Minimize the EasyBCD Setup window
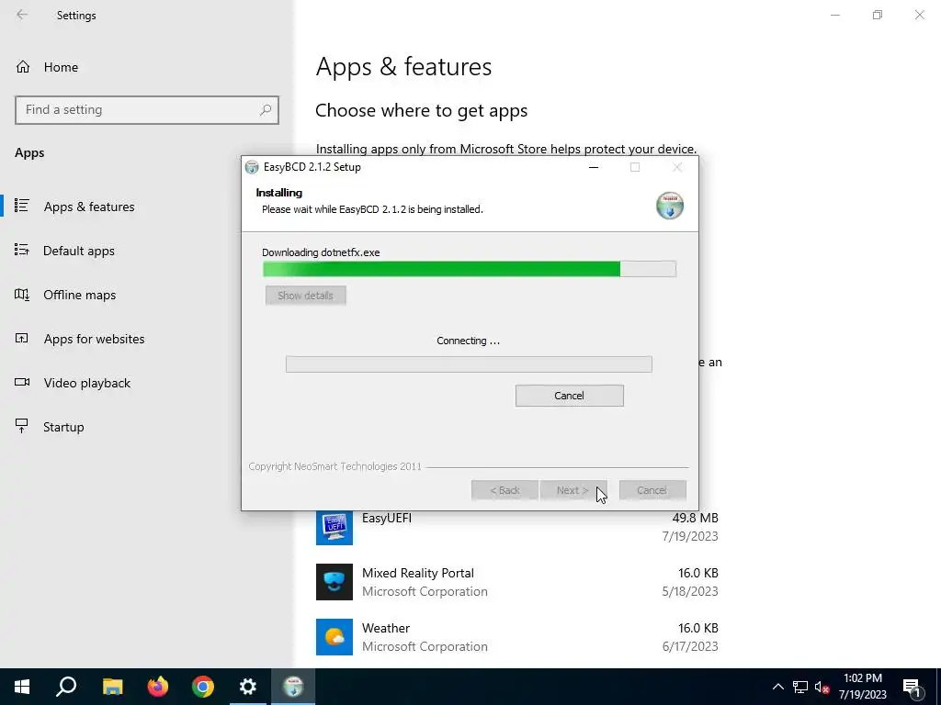941x705 pixels. (594, 167)
